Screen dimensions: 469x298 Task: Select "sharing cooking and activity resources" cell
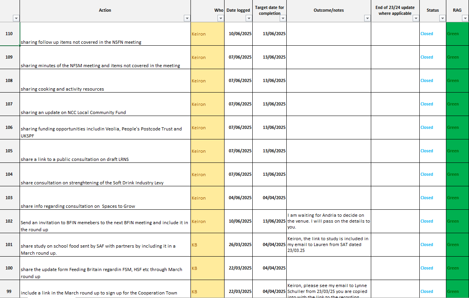(105, 80)
